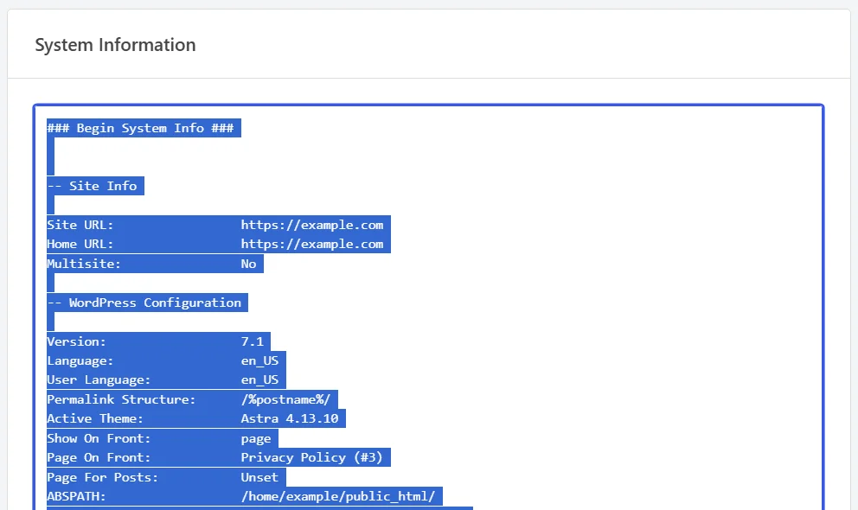Click the Site URL https://example.com value
The width and height of the screenshot is (858, 510).
pos(312,225)
